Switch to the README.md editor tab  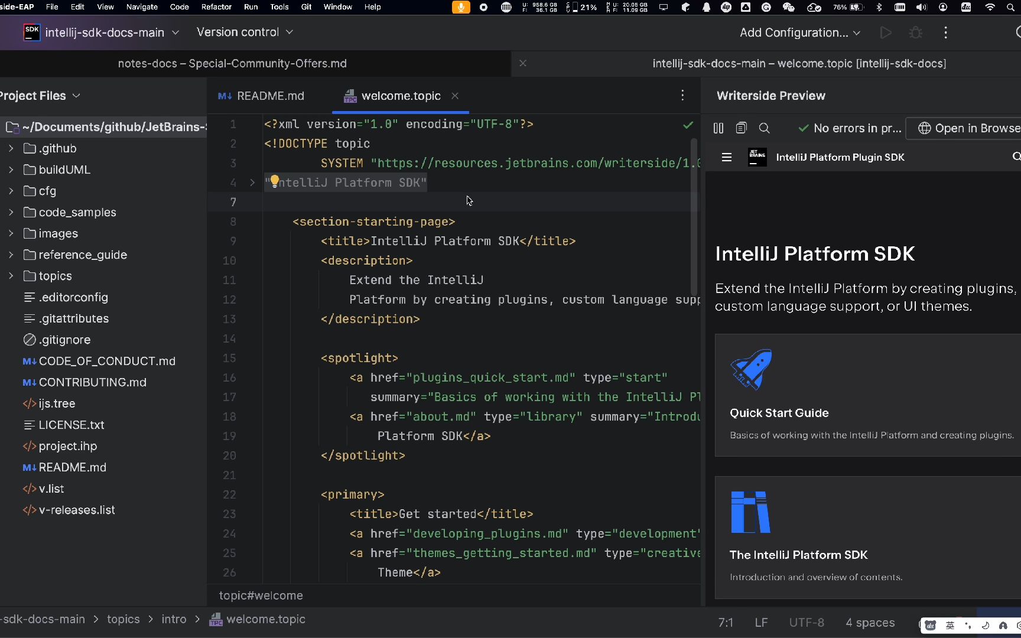261,96
